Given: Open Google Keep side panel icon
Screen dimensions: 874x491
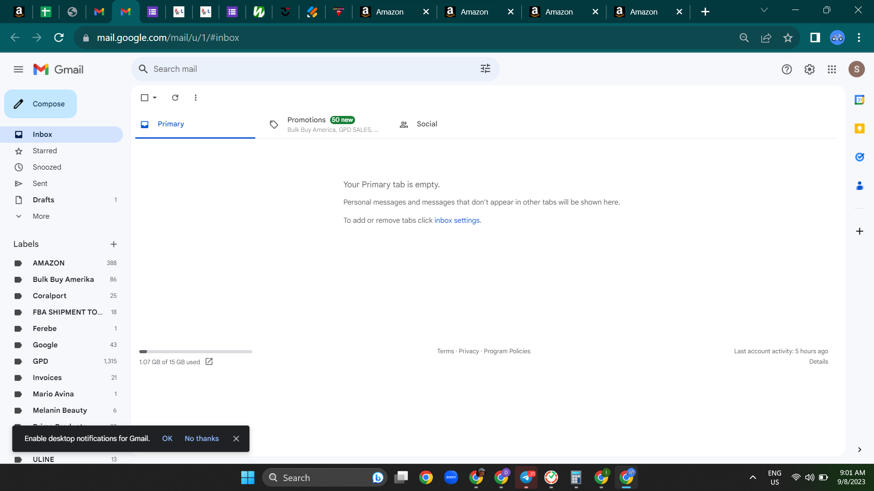Looking at the screenshot, I should [x=859, y=128].
